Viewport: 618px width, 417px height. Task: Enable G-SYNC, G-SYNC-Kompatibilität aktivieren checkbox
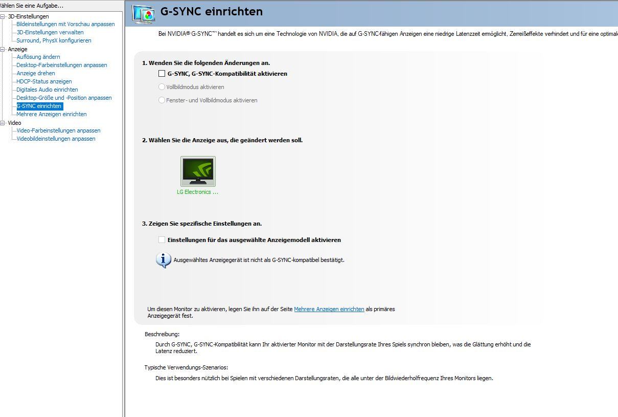[x=162, y=74]
